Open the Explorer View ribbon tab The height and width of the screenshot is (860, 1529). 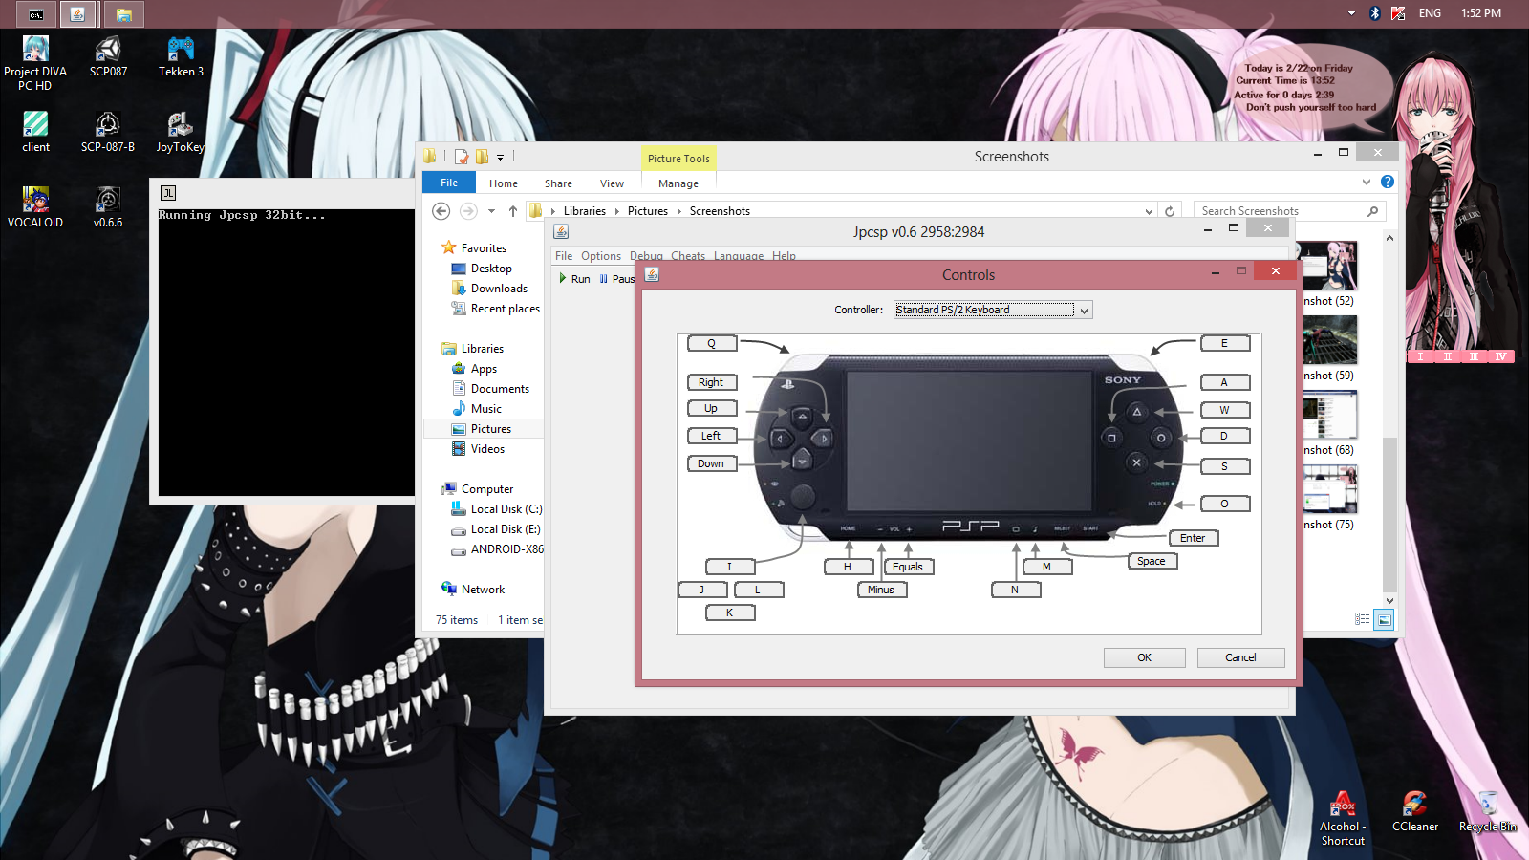click(612, 183)
